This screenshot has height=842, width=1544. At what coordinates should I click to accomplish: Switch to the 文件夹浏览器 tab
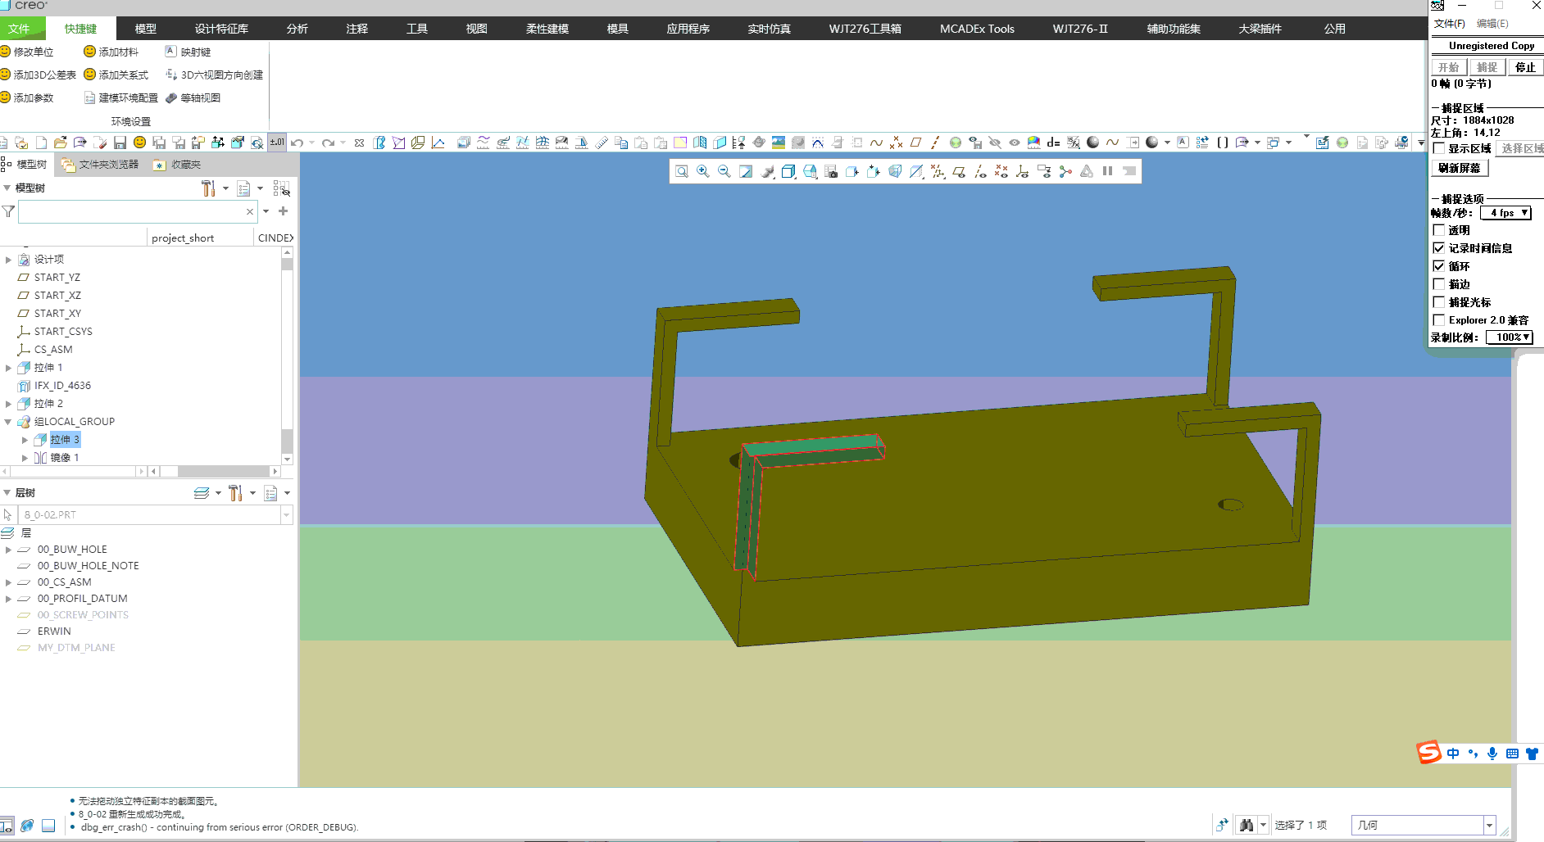(101, 165)
